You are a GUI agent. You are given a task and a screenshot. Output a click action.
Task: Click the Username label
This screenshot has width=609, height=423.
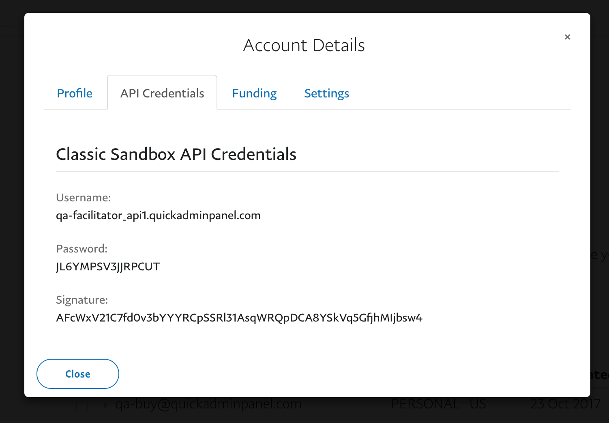[x=83, y=198]
